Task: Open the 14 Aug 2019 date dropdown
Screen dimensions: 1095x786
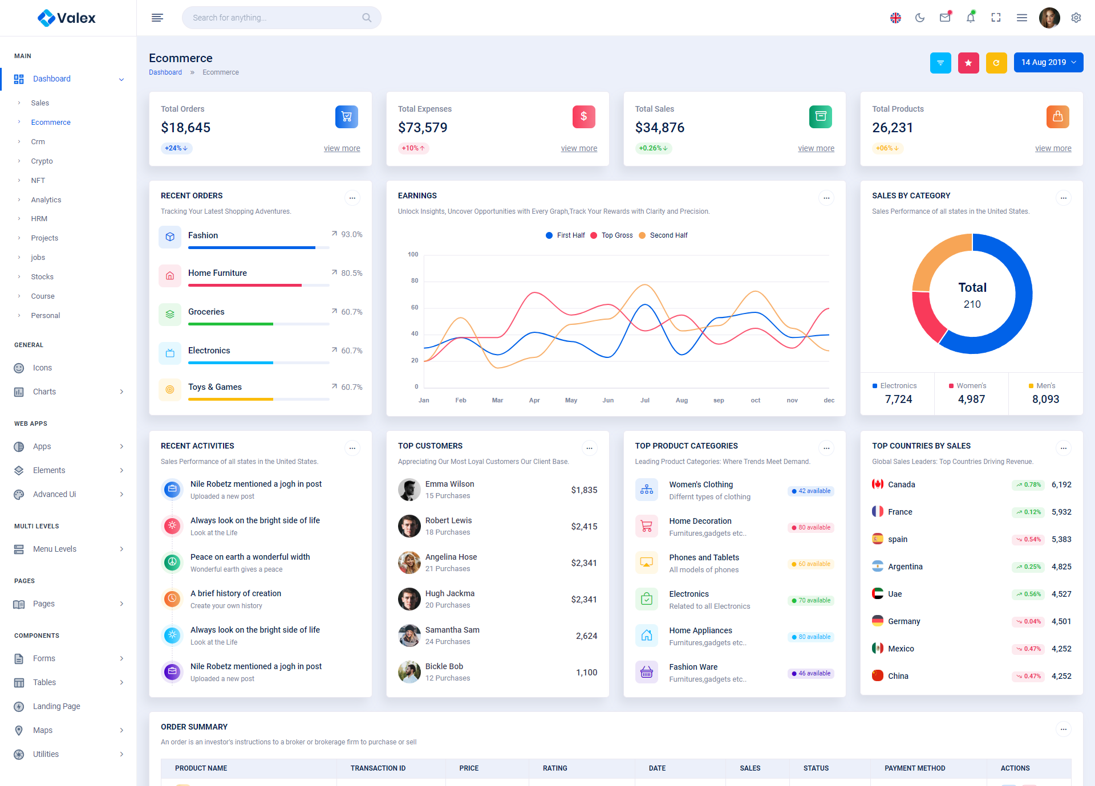Action: click(1048, 63)
